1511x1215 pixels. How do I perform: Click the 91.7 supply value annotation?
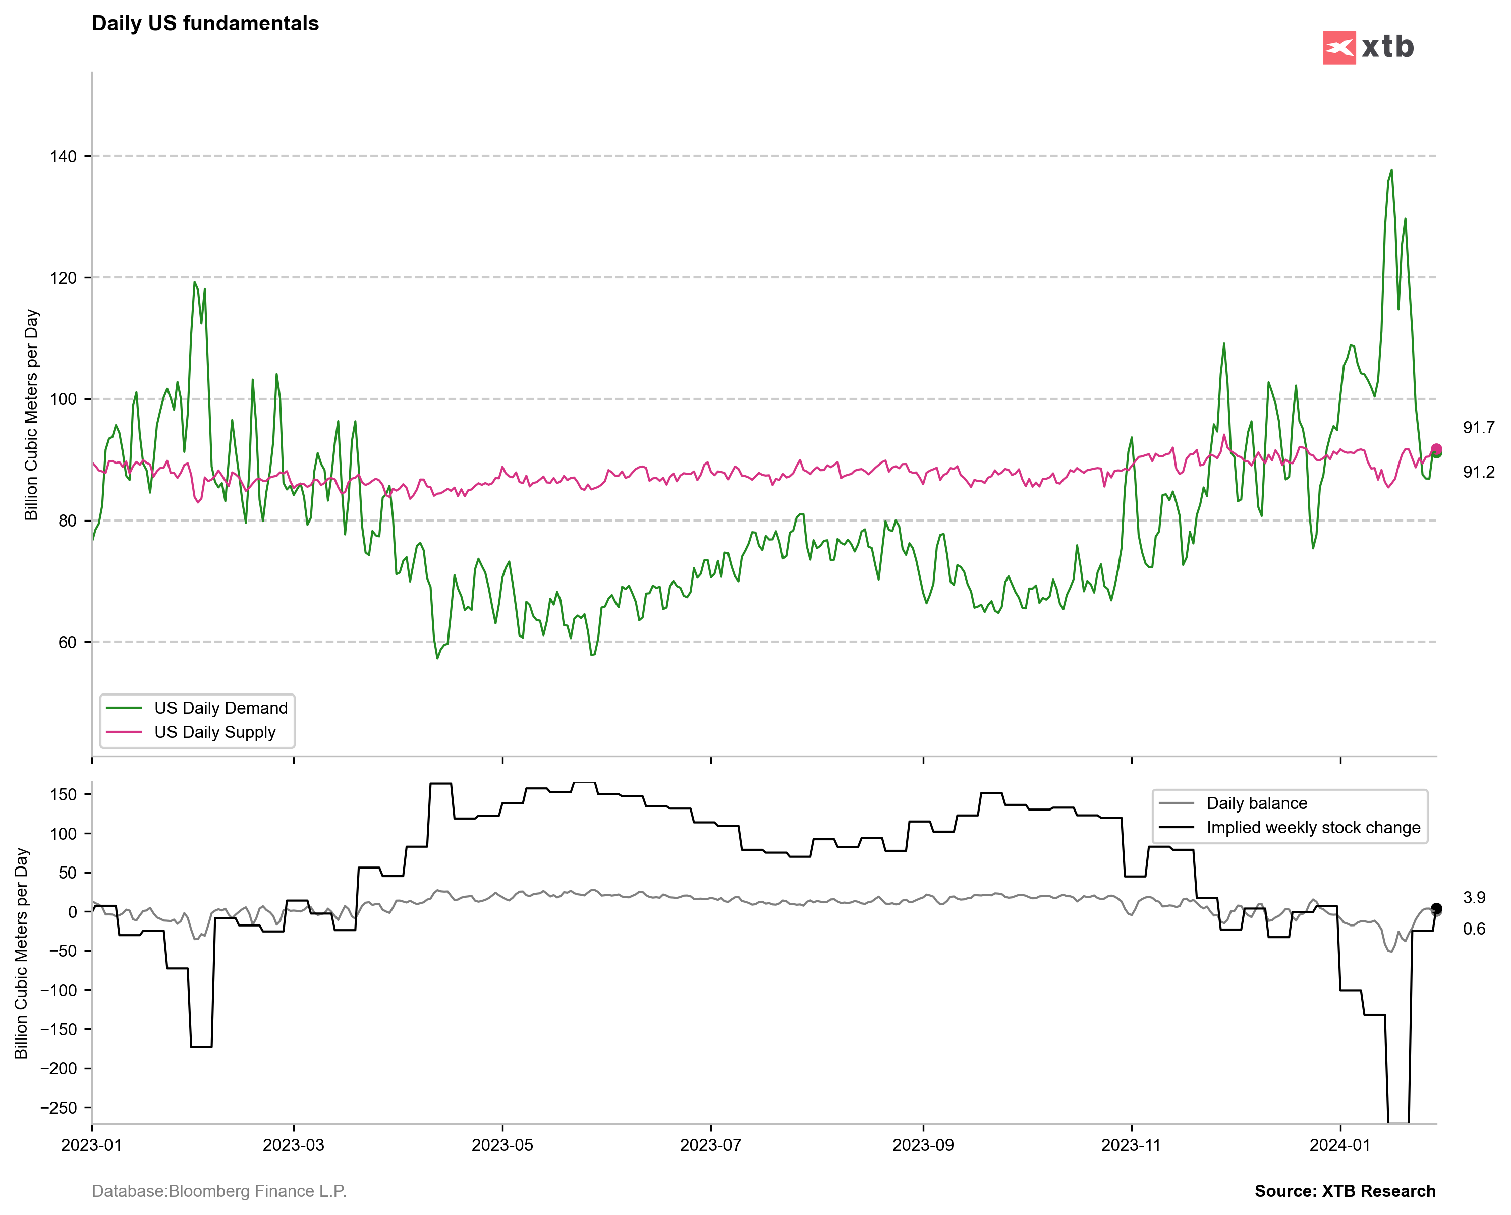tap(1478, 427)
